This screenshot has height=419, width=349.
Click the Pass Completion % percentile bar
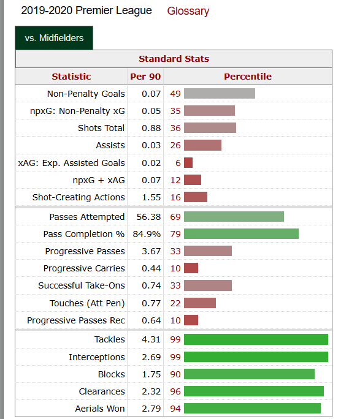(x=241, y=234)
